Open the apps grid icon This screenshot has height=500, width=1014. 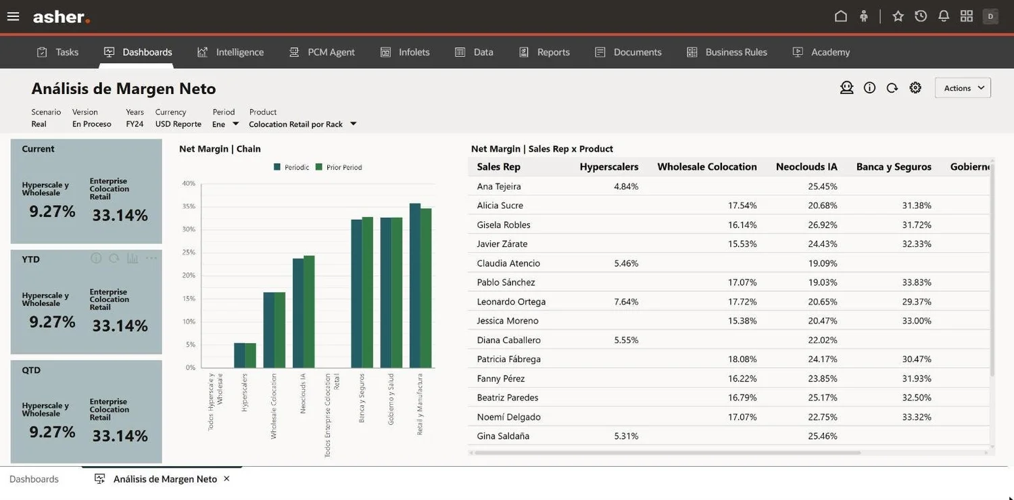pos(967,16)
